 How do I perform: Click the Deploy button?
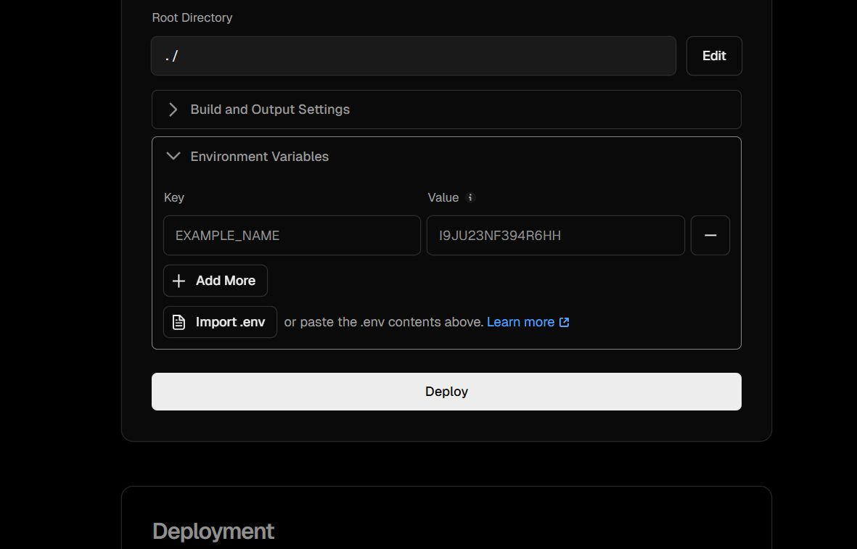pyautogui.click(x=446, y=391)
